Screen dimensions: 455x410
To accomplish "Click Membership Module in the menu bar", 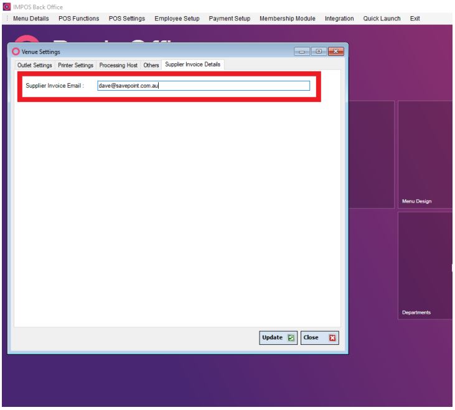I will tap(287, 19).
